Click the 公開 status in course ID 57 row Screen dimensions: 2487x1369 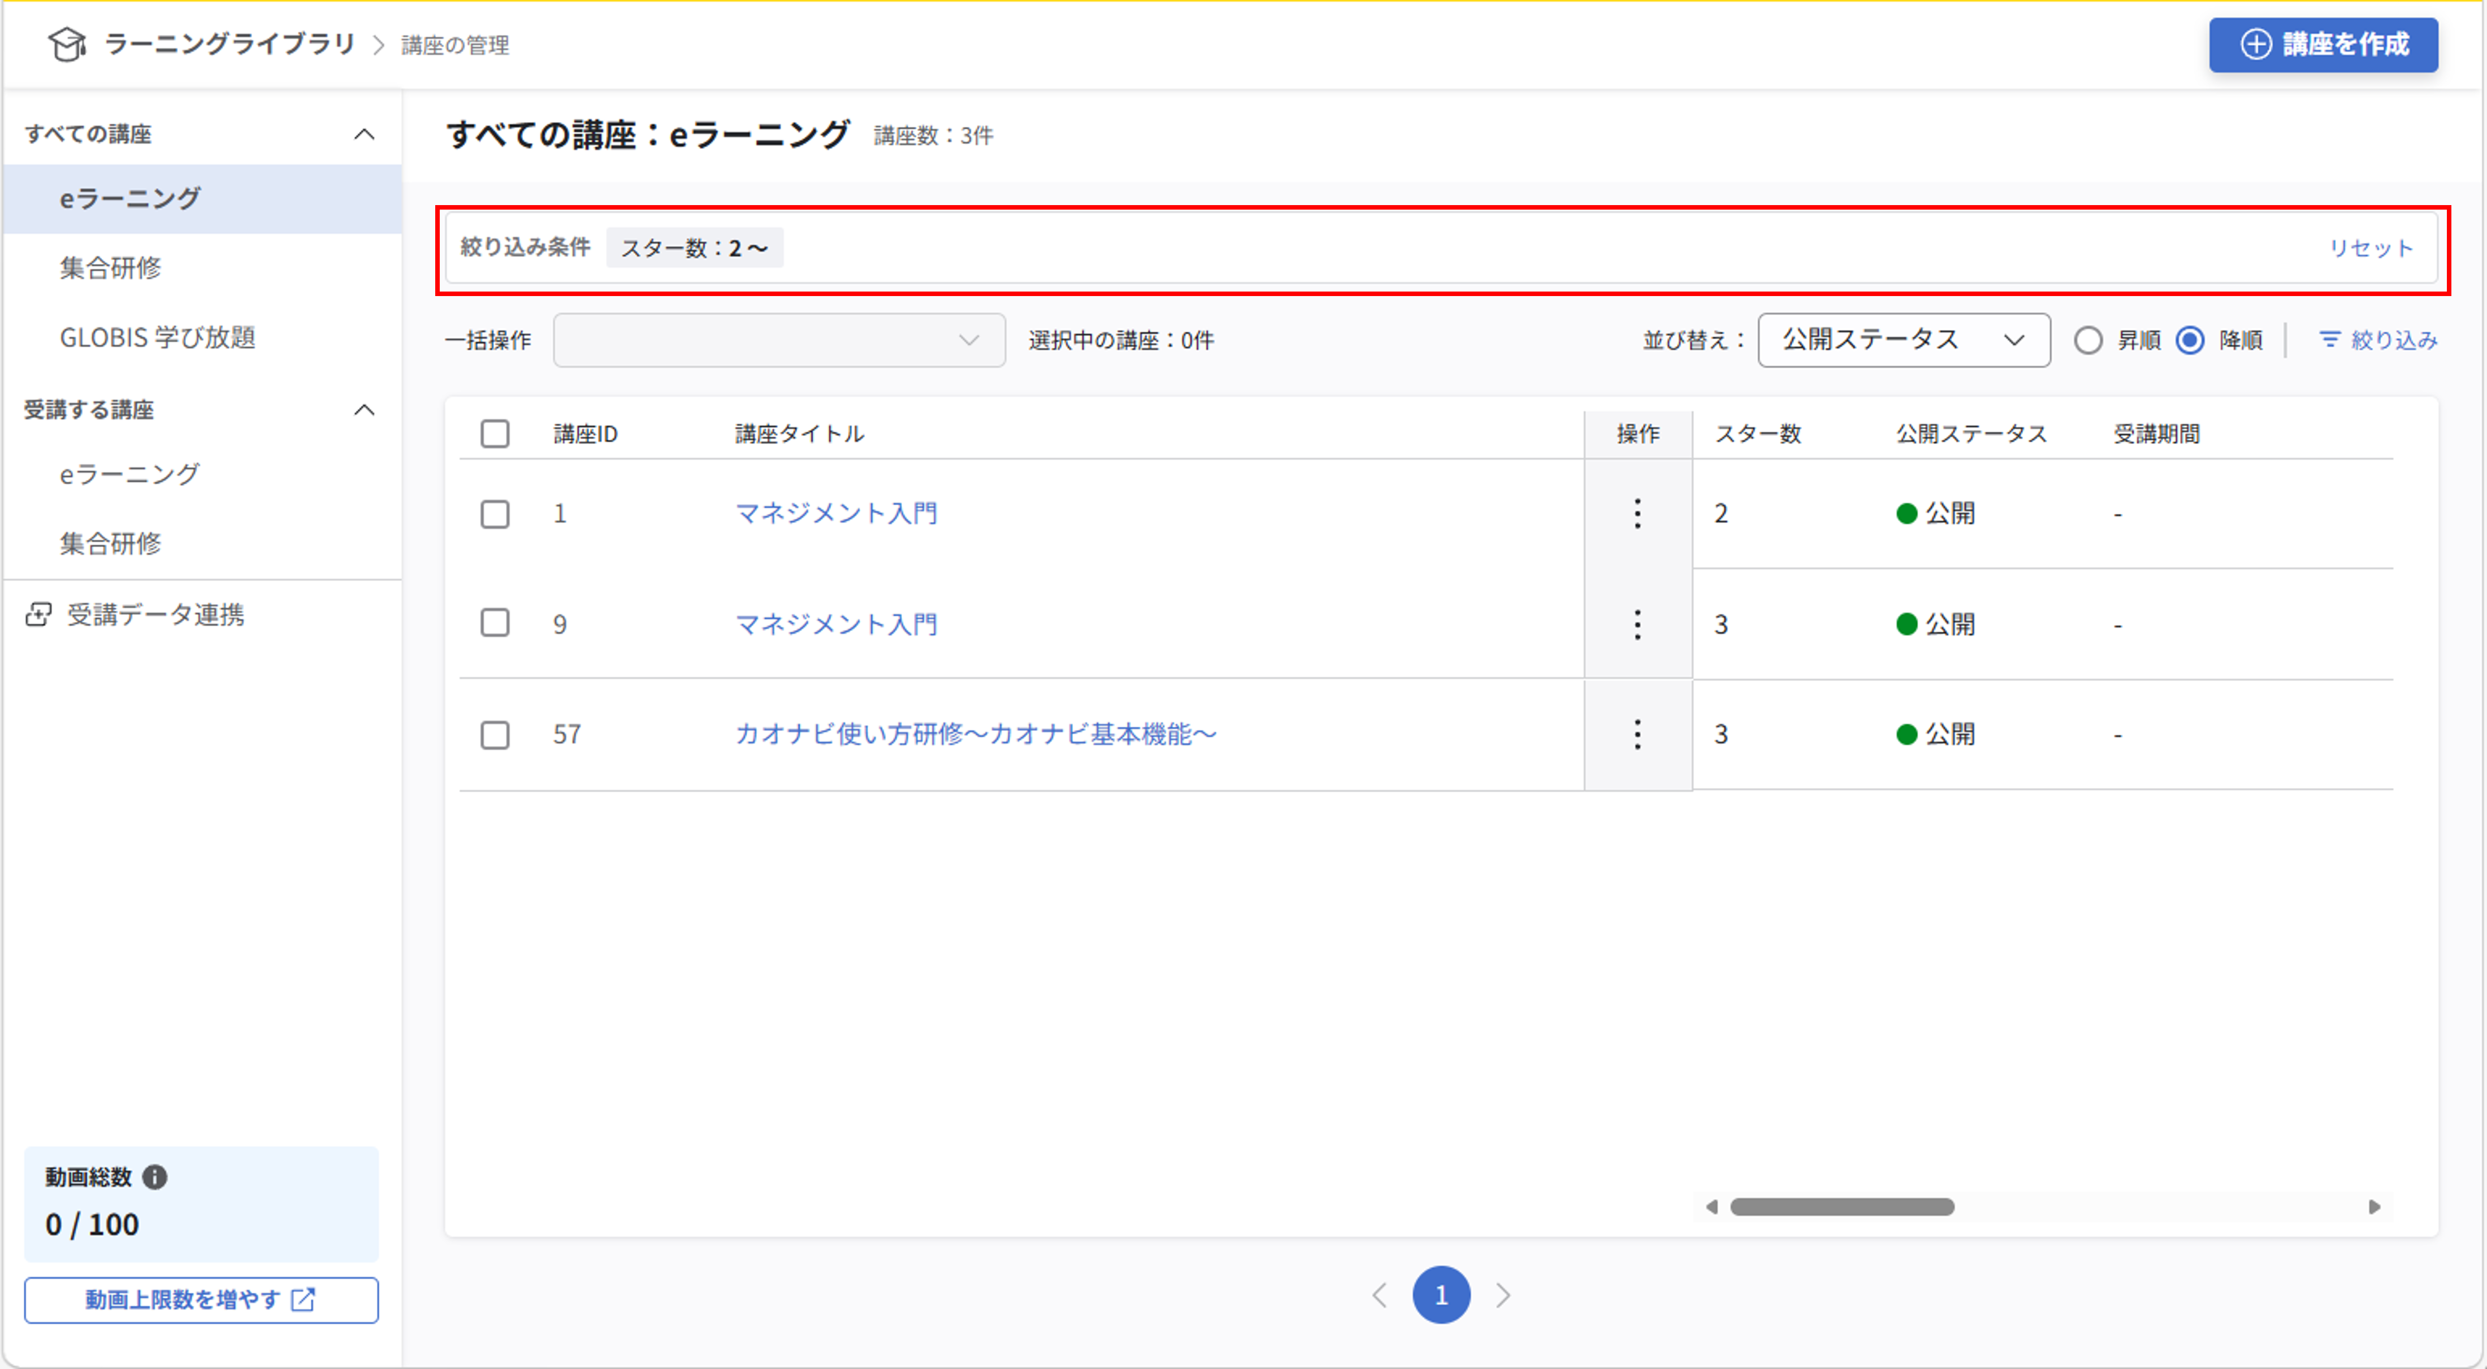click(1936, 734)
